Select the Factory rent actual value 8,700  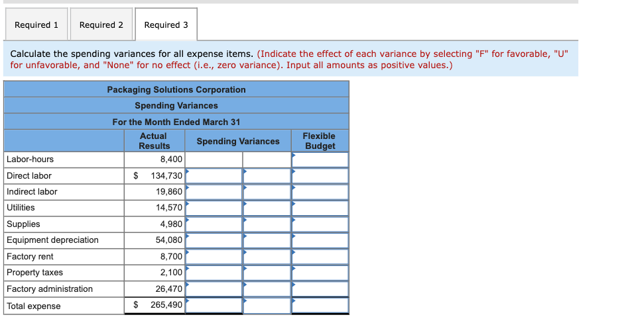(x=171, y=257)
